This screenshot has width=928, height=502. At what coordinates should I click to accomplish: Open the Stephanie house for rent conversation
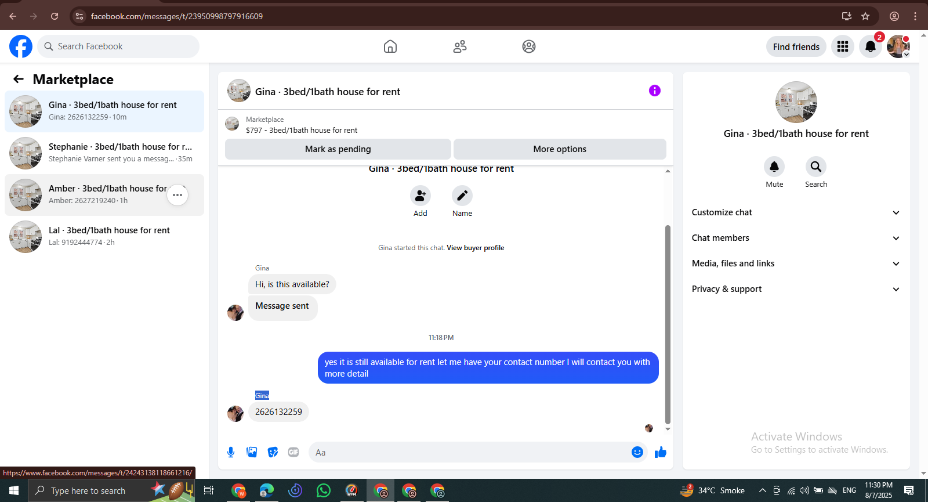[x=104, y=153]
